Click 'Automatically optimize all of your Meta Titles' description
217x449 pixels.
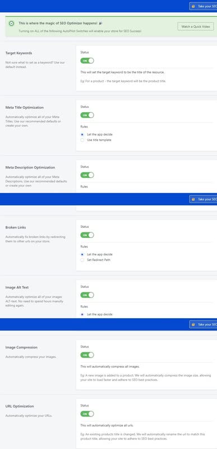33,121
